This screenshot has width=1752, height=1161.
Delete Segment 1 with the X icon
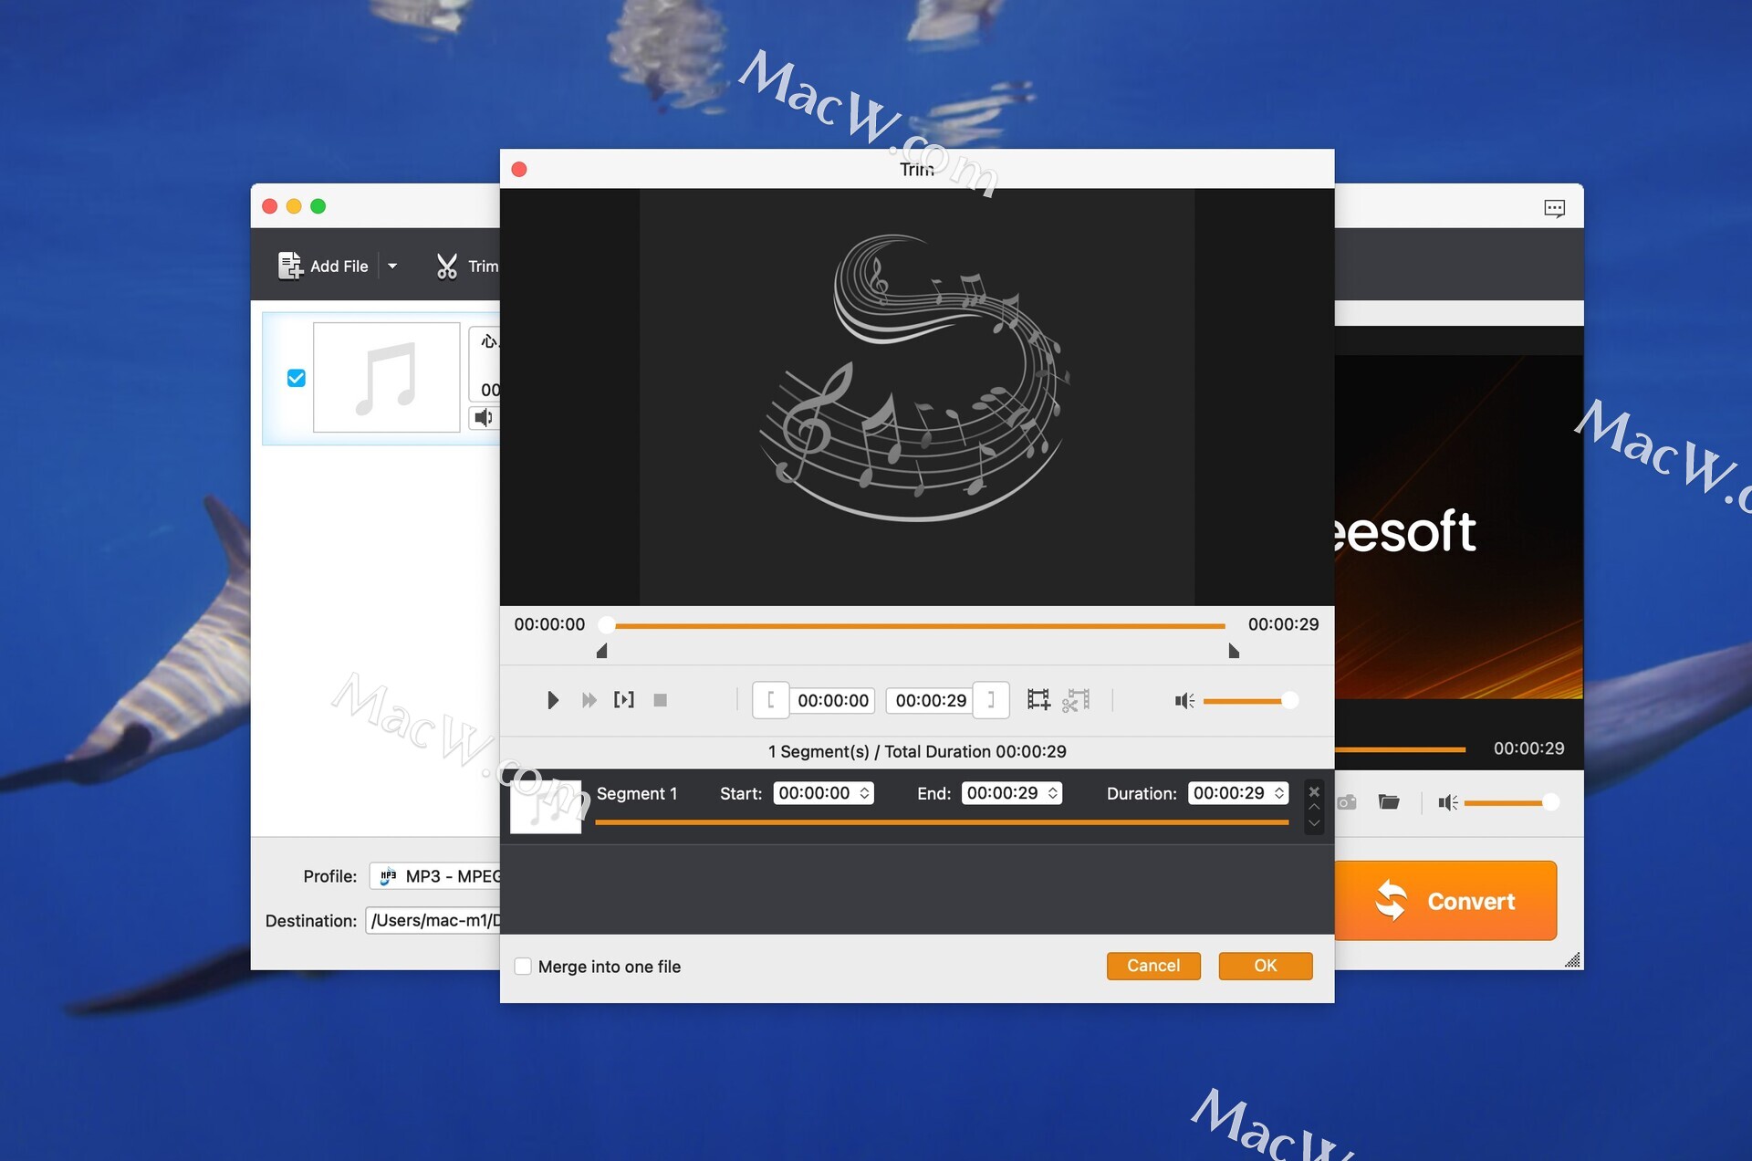pos(1314,791)
